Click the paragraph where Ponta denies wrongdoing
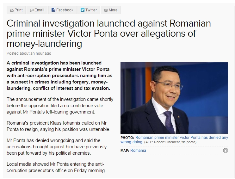Screen dimensions: 235x179 (57, 147)
